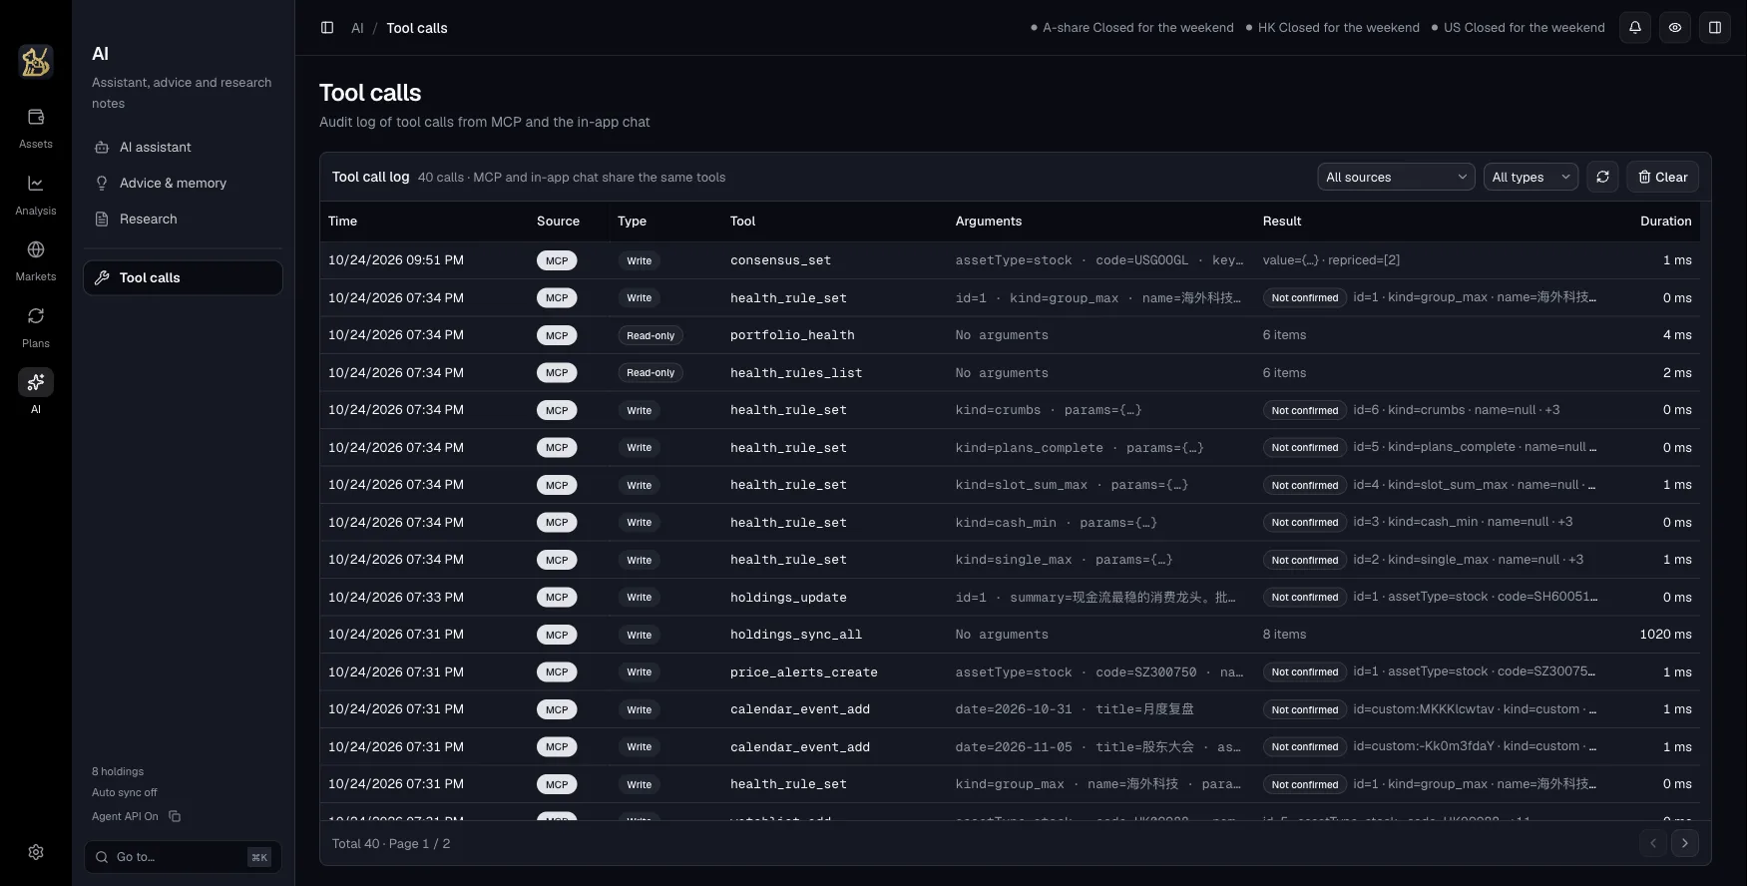The height and width of the screenshot is (886, 1747).
Task: Click the Time column header
Action: coord(342,221)
